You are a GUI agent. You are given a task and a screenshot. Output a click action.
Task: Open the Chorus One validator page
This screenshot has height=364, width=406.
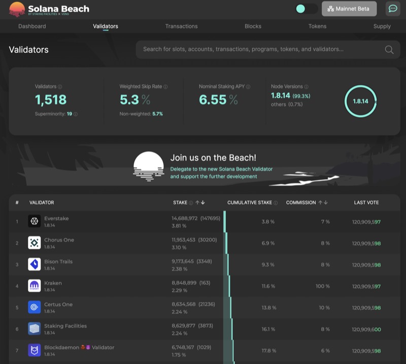(59, 240)
